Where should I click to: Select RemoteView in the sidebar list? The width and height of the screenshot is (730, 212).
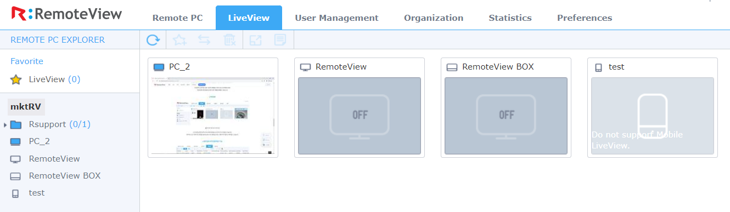click(54, 159)
